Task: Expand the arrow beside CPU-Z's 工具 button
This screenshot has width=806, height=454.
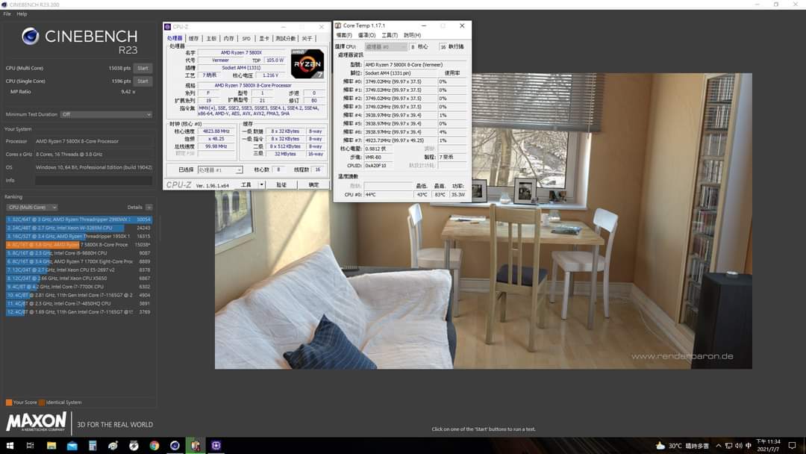Action: point(261,184)
